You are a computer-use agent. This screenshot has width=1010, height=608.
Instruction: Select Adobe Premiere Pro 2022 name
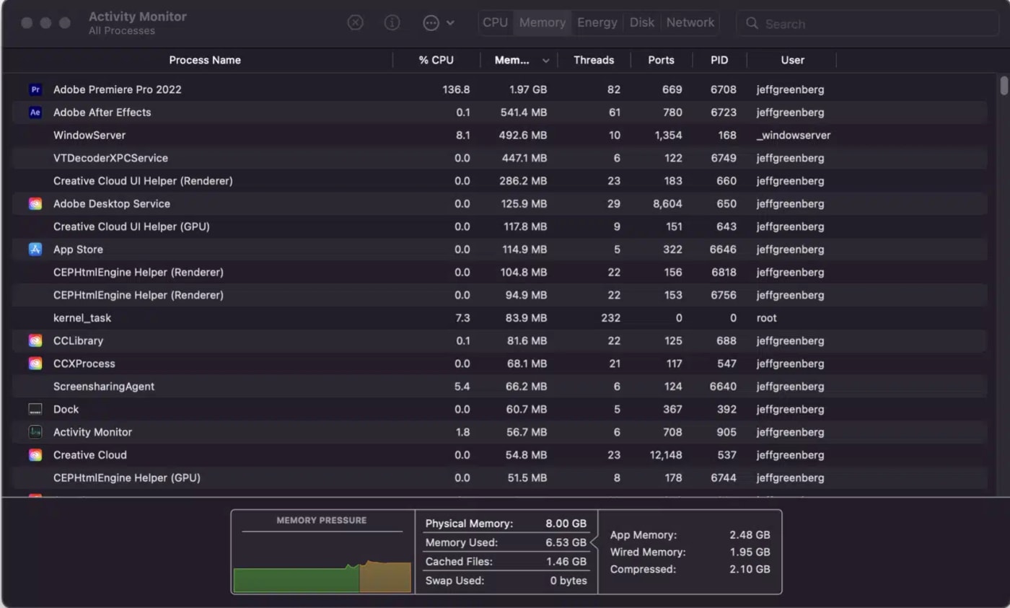118,89
